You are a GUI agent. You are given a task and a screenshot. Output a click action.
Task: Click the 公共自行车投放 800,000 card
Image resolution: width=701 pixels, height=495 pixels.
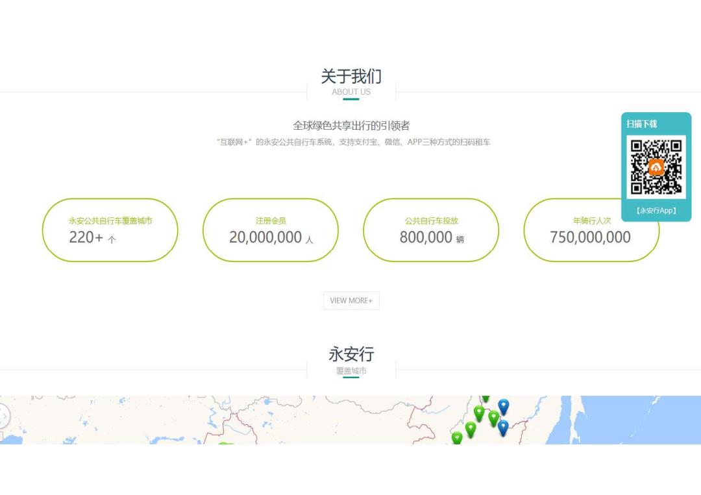click(431, 230)
